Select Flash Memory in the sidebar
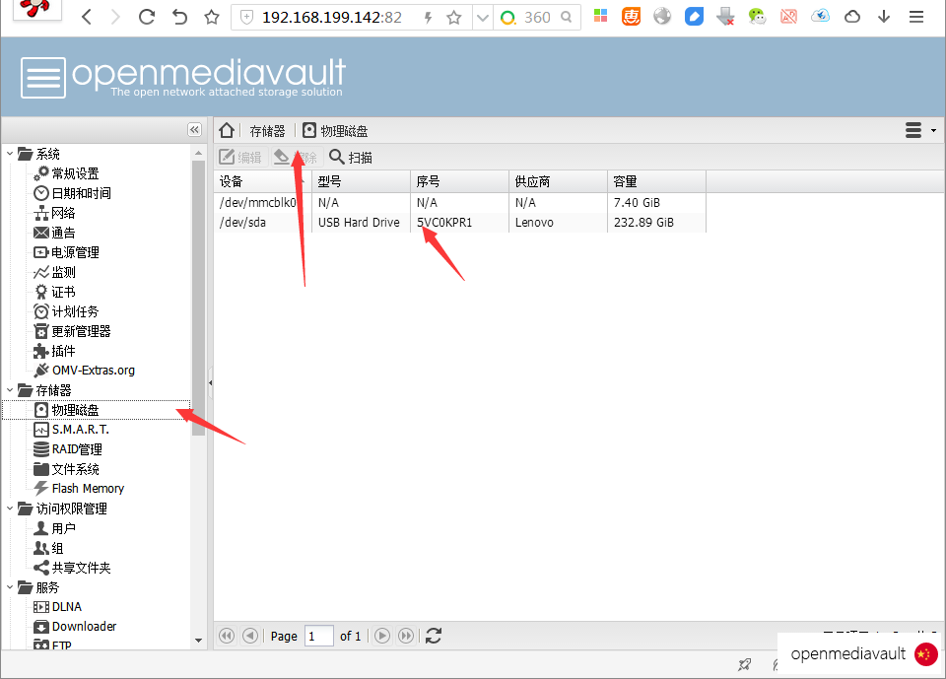Image resolution: width=946 pixels, height=679 pixels. point(87,489)
